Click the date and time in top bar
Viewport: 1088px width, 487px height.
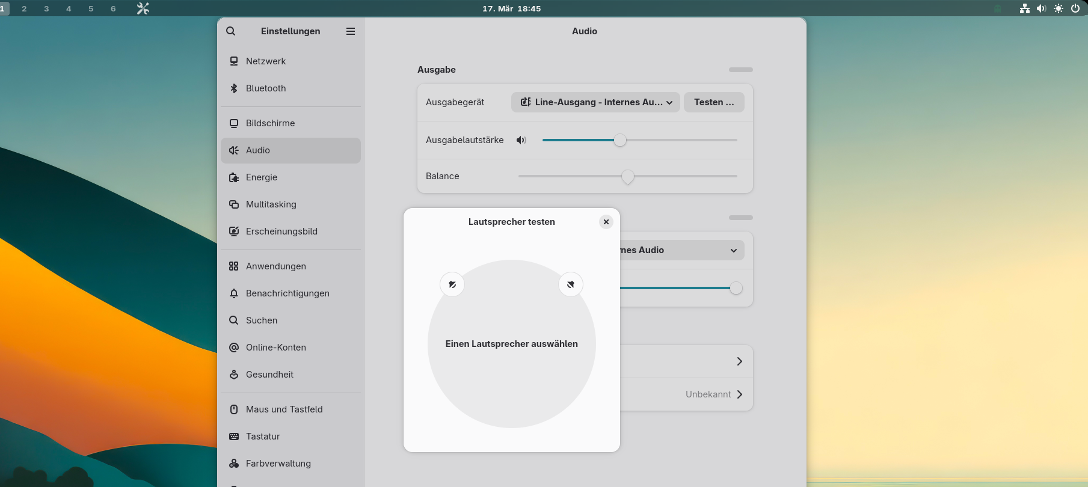[x=511, y=8]
